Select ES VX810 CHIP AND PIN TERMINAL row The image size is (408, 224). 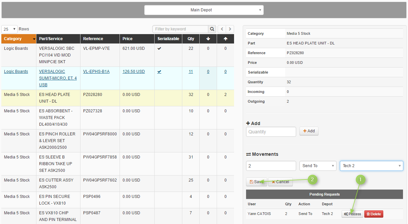(x=118, y=216)
